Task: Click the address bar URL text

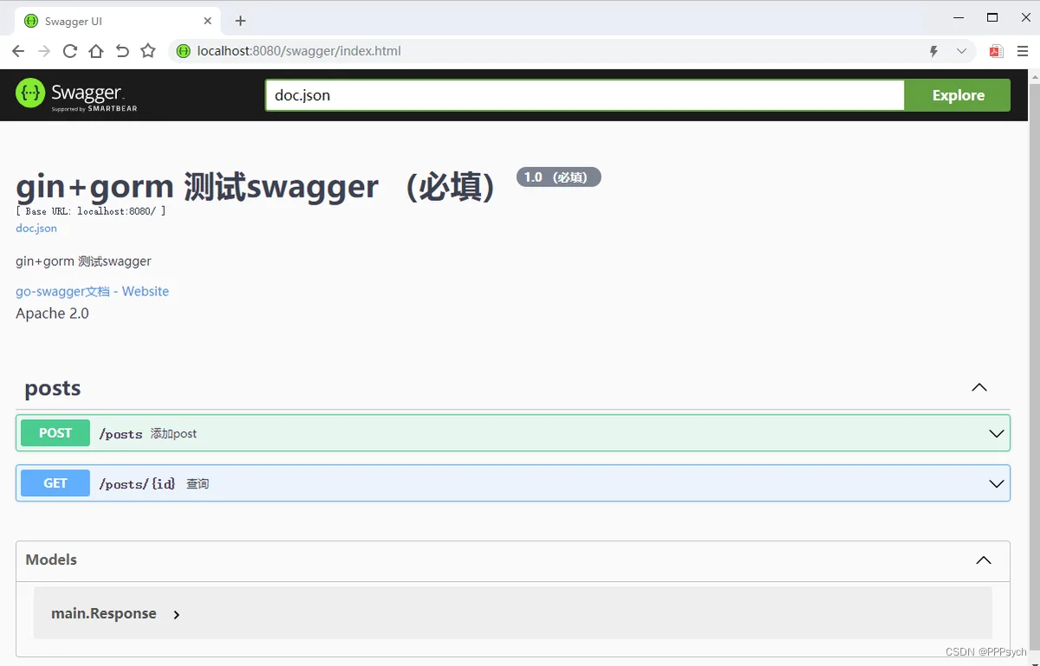Action: tap(299, 51)
